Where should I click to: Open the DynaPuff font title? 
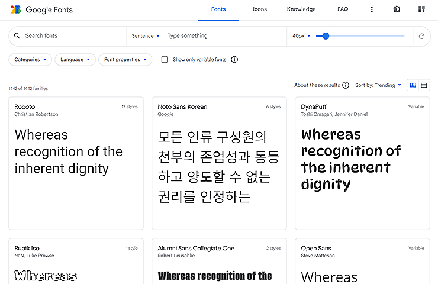click(x=314, y=107)
